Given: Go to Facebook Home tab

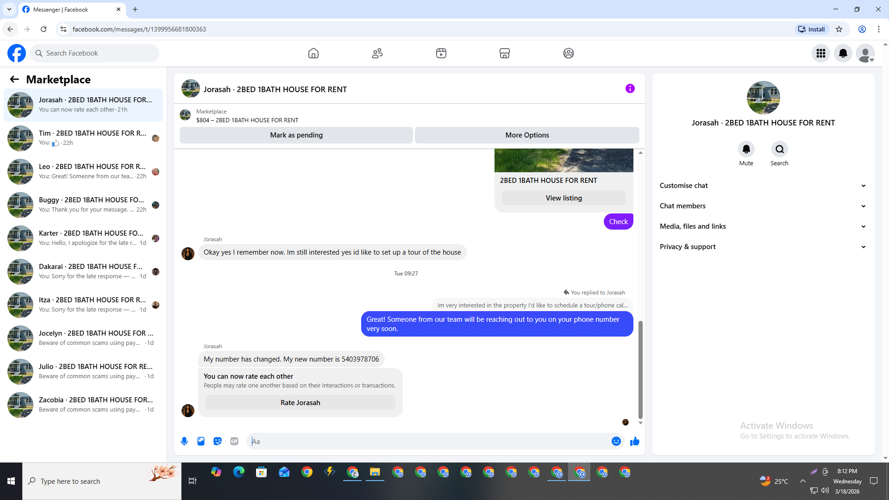Looking at the screenshot, I should (313, 53).
